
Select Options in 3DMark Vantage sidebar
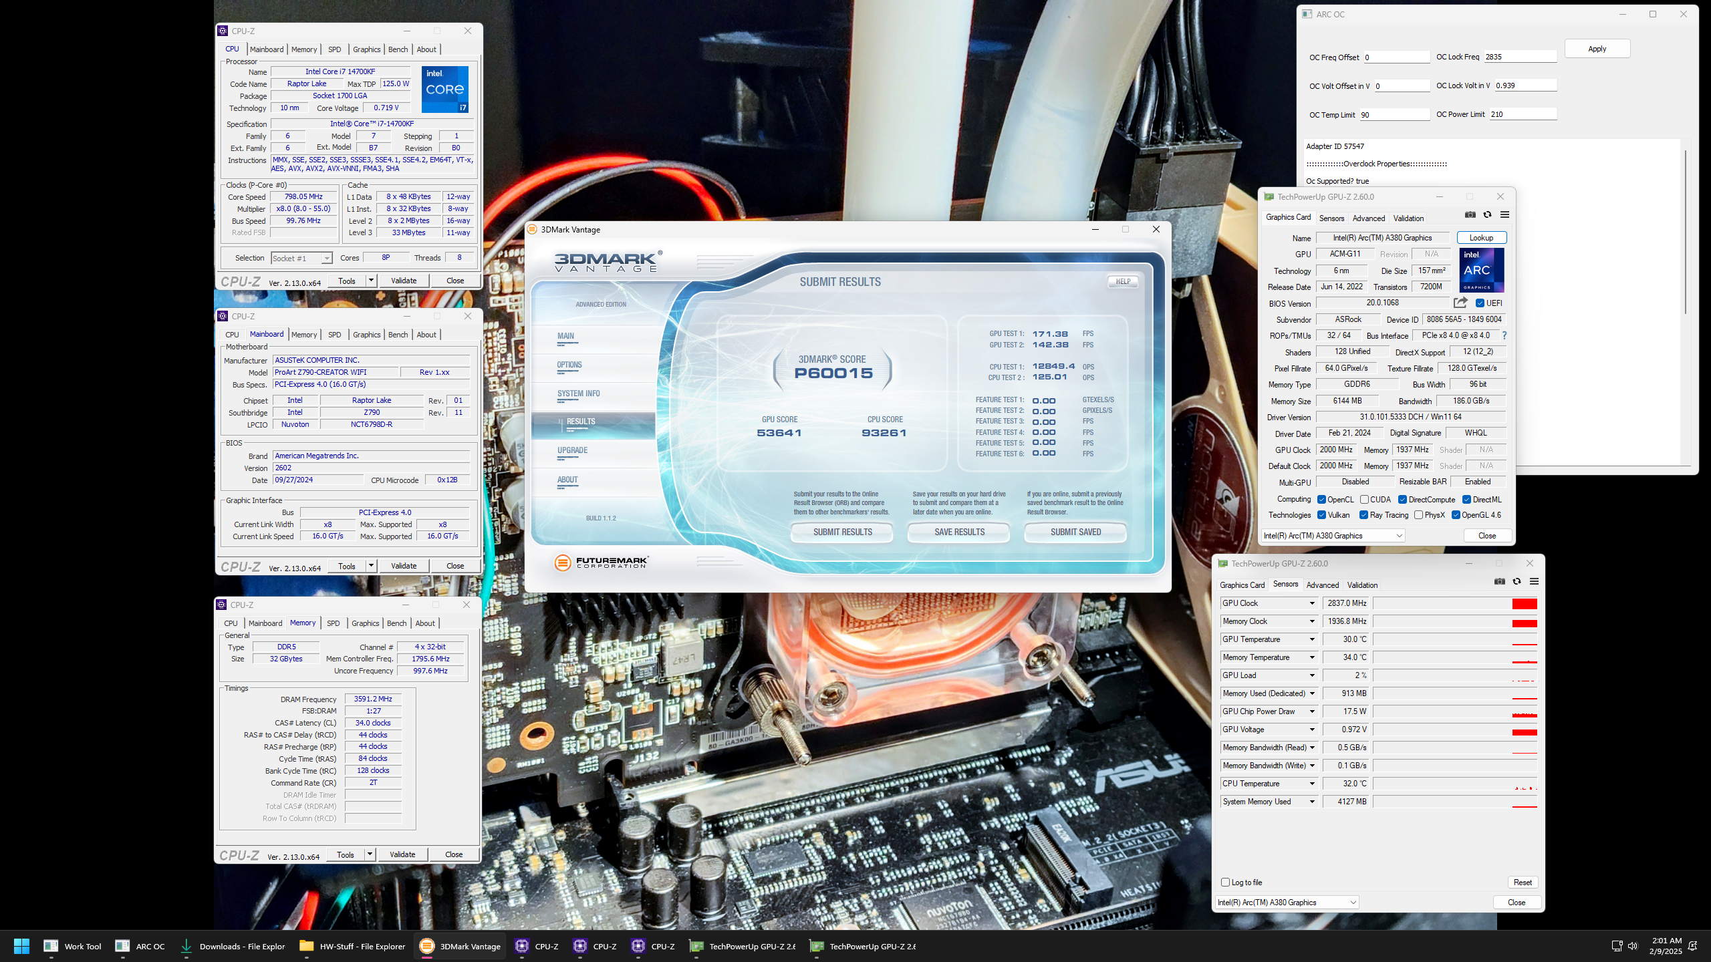click(x=569, y=365)
